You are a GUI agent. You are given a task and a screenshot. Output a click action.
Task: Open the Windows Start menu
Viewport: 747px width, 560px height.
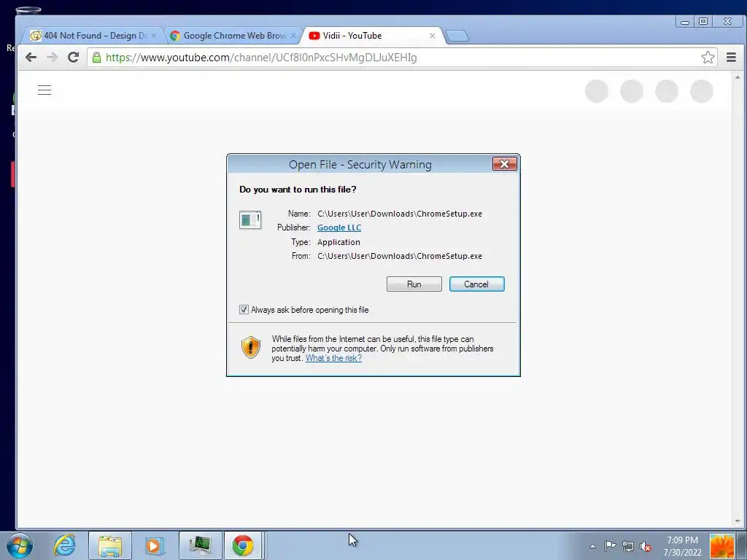click(x=20, y=545)
